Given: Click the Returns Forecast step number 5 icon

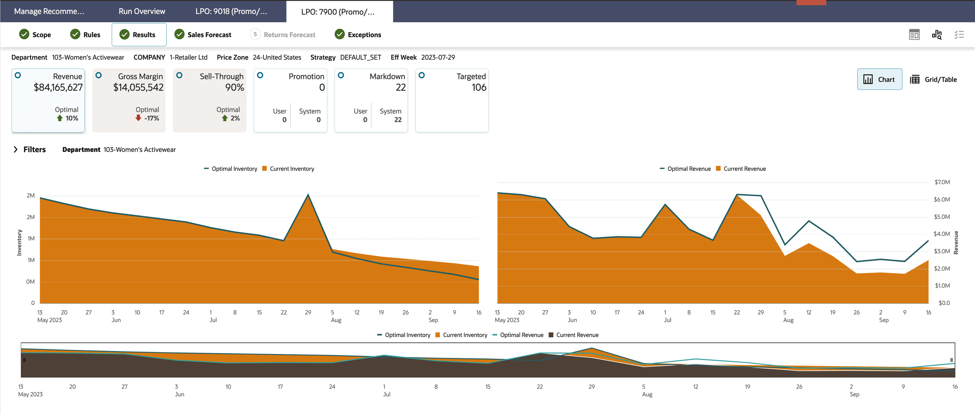Looking at the screenshot, I should click(x=255, y=34).
